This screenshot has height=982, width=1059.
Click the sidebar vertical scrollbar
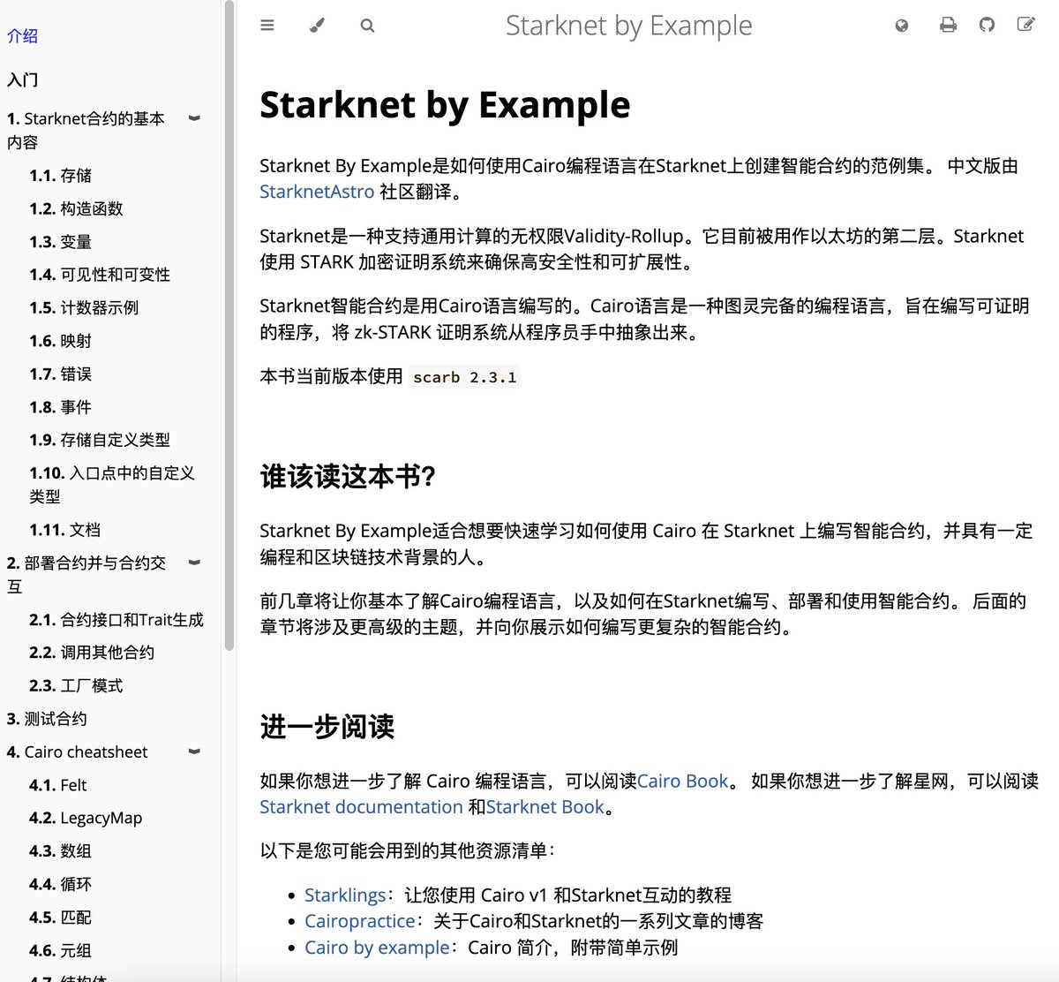pos(229,327)
